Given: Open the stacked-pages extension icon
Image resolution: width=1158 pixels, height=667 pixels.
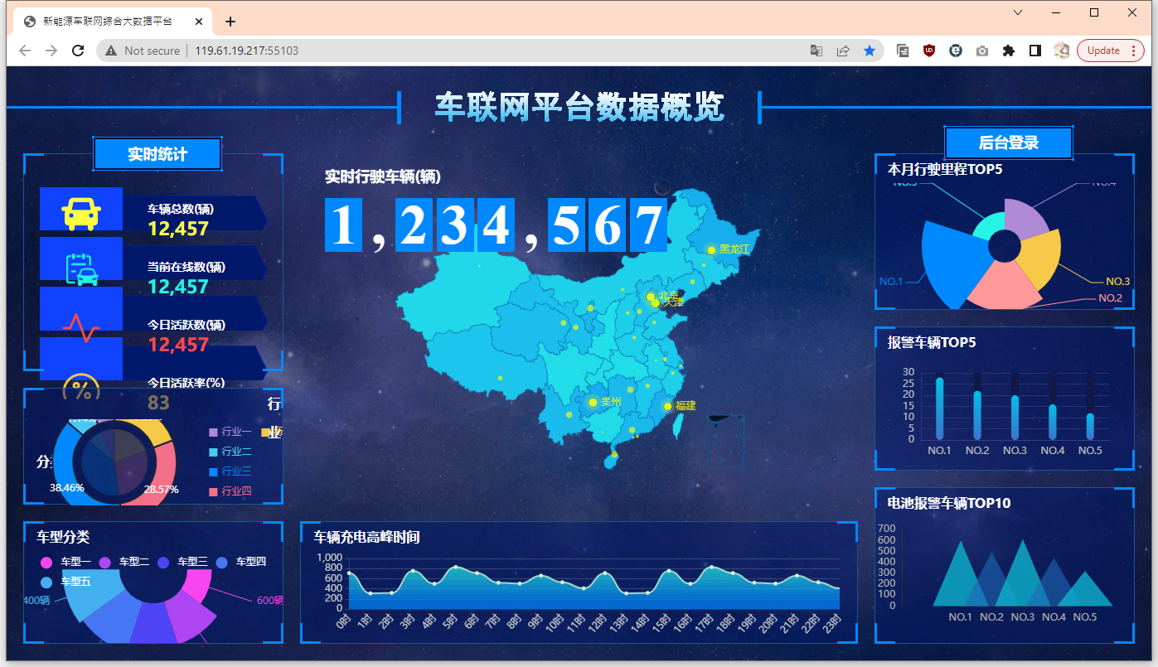Looking at the screenshot, I should pos(903,51).
